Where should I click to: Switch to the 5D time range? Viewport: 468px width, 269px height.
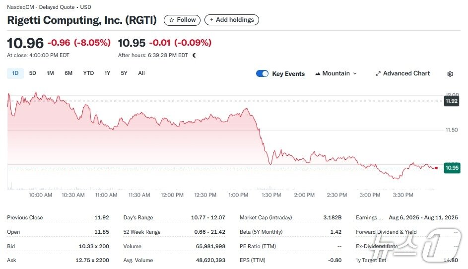click(33, 73)
